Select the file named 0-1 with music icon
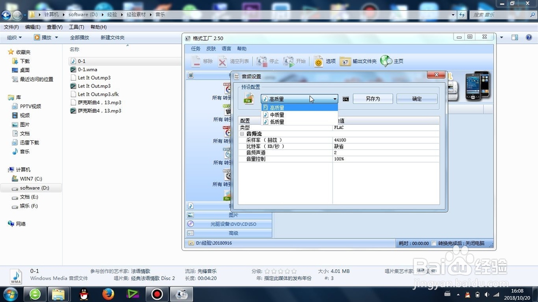 [x=81, y=61]
